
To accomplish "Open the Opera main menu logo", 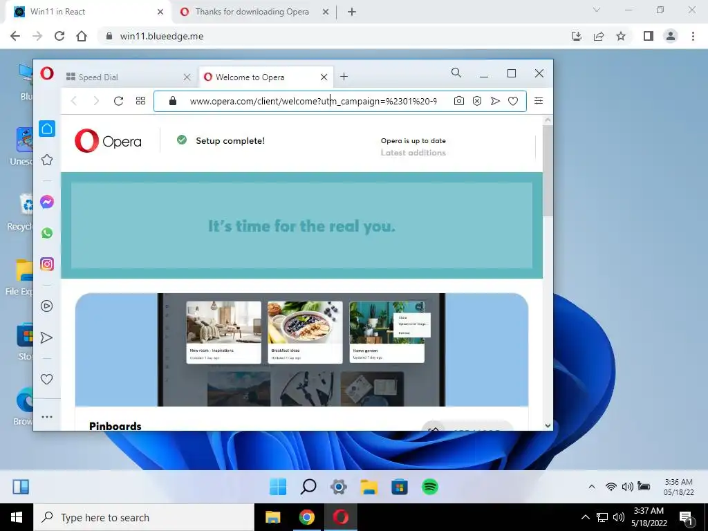I will (47, 73).
